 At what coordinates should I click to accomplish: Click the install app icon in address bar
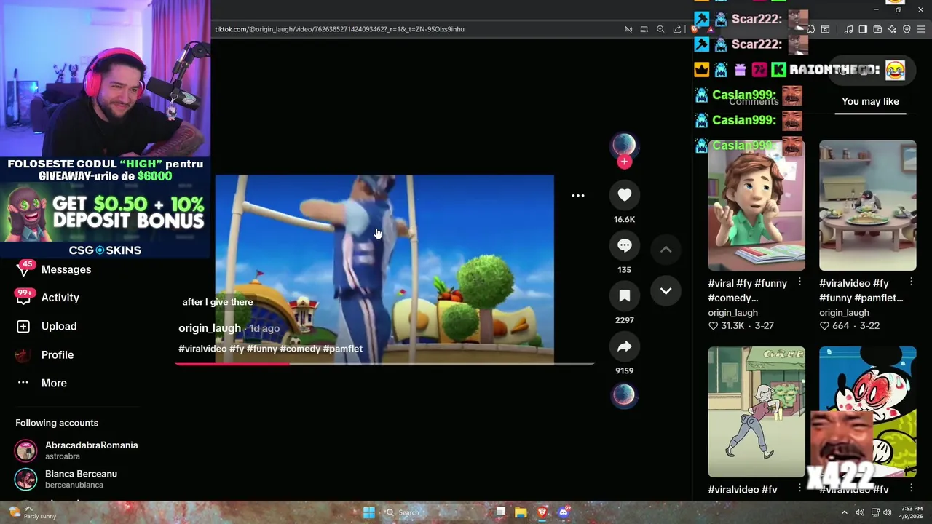click(x=644, y=29)
